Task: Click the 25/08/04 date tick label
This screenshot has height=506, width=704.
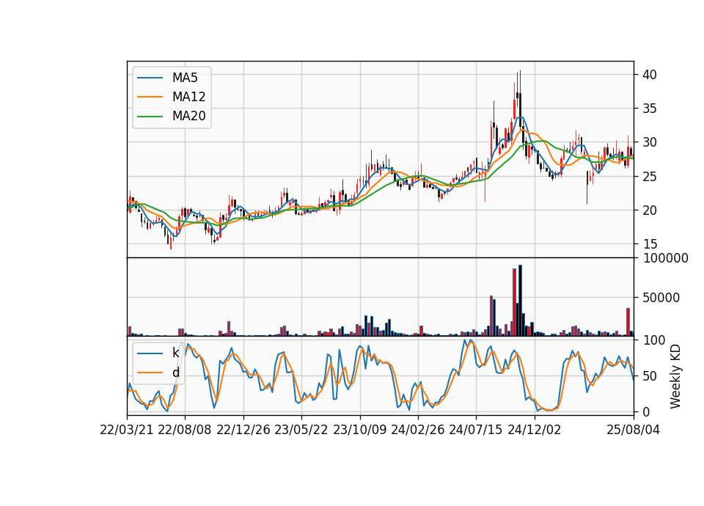Action: pos(634,430)
